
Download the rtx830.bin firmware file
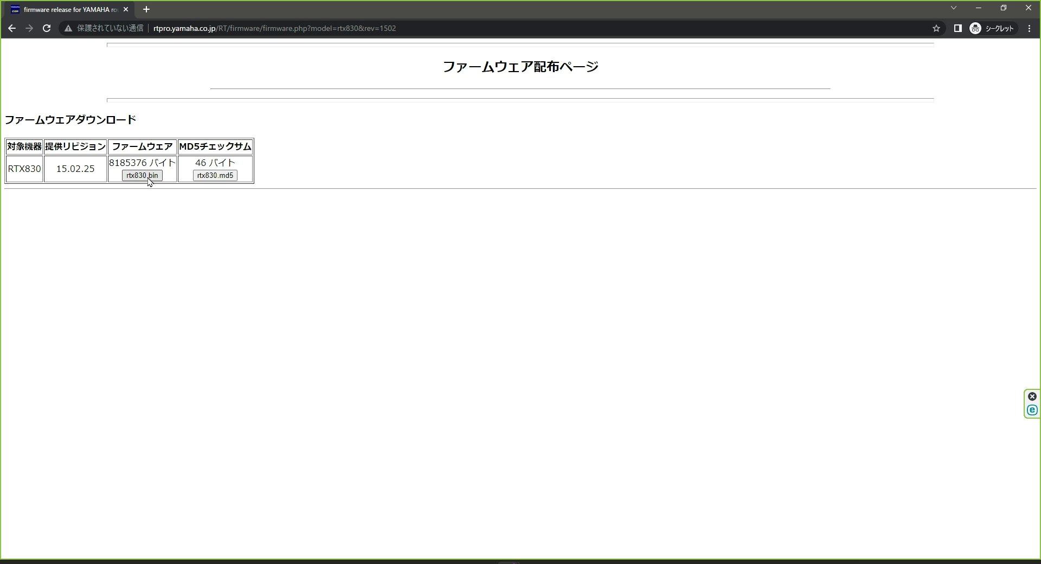click(142, 175)
